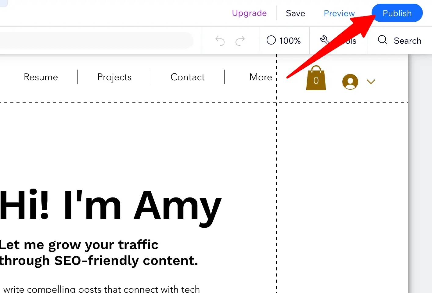Image resolution: width=432 pixels, height=293 pixels.
Task: Click the rounded address field in the toolbar
Action: pos(95,40)
